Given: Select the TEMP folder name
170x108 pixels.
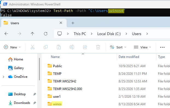Looking at the screenshot, I should pos(57,73).
